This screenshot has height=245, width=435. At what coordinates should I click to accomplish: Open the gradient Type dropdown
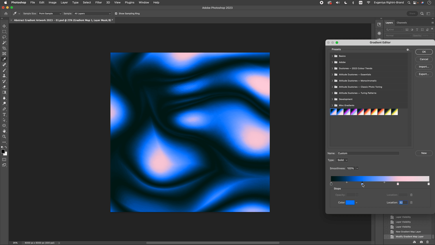[x=342, y=160]
